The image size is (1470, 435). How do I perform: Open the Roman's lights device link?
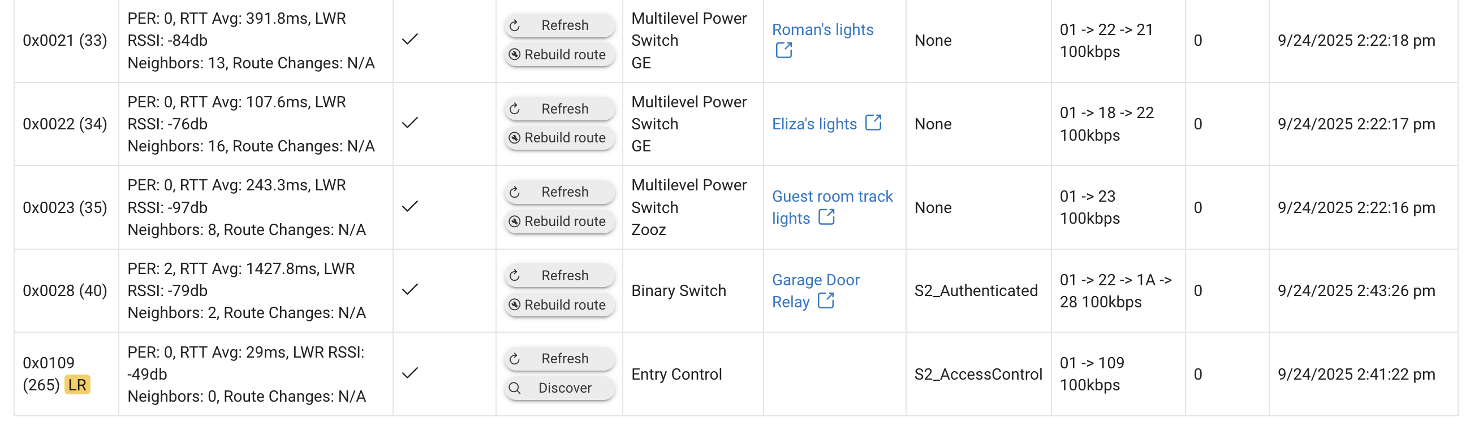[822, 29]
